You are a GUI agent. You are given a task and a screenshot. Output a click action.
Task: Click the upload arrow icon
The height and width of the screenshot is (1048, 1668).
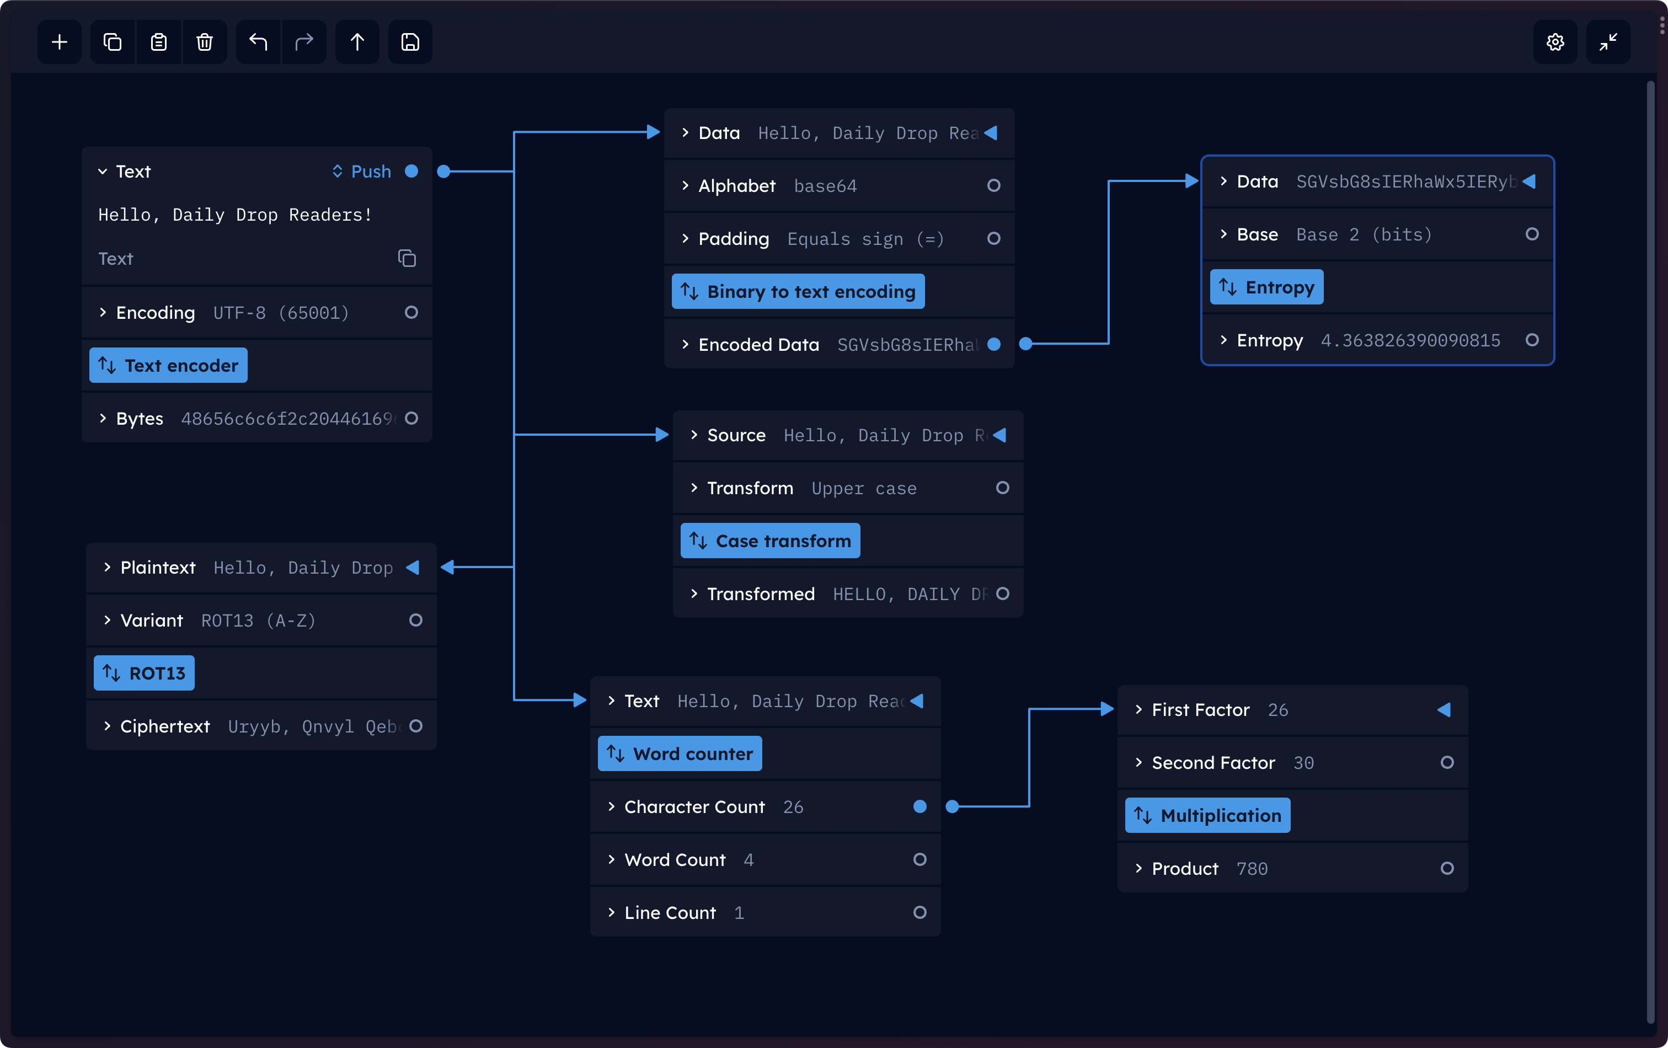point(357,42)
